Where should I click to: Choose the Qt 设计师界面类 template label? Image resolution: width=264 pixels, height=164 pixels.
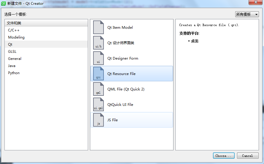click(121, 43)
